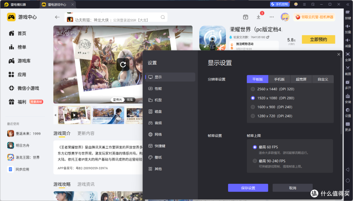Open the downloads icon with badge

[x=259, y=17]
